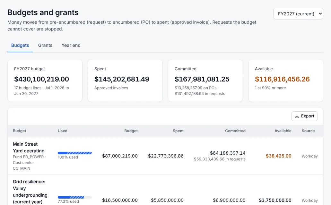Open the FY2027 (current) fiscal year dropdown
This screenshot has width=331, height=205.
point(298,14)
